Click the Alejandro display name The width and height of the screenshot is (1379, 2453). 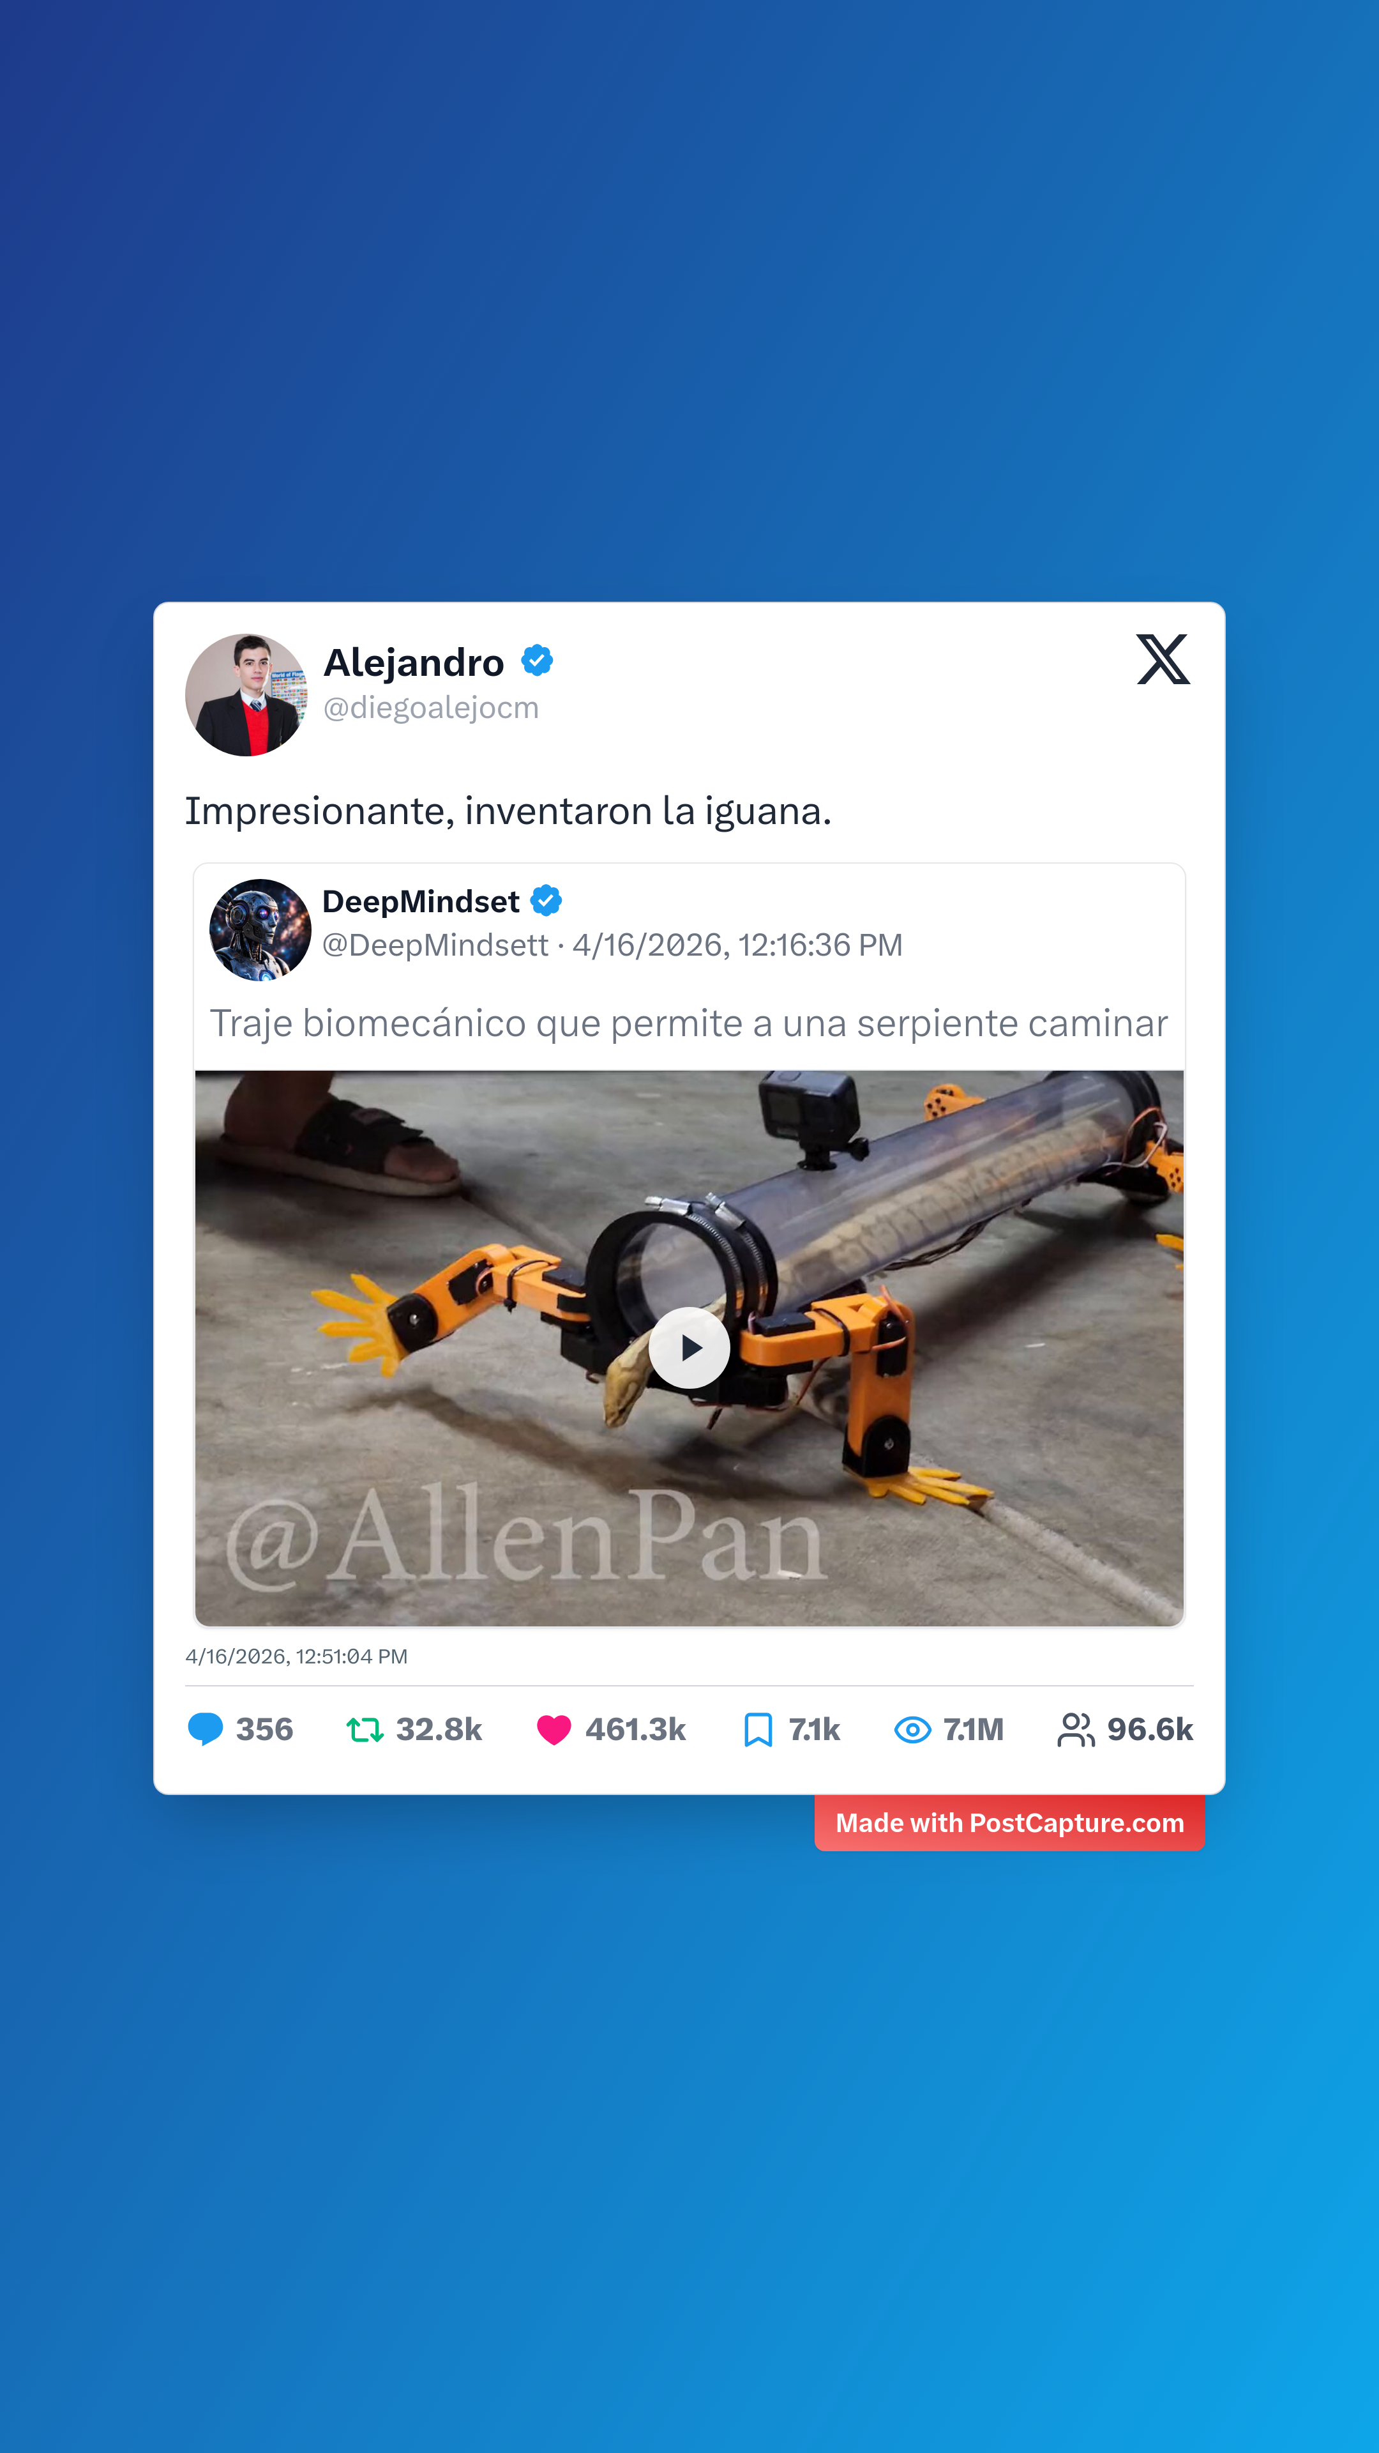414,662
